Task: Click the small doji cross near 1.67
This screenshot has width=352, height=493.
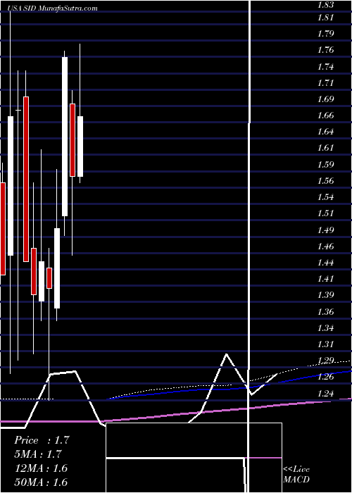Action: coord(18,111)
